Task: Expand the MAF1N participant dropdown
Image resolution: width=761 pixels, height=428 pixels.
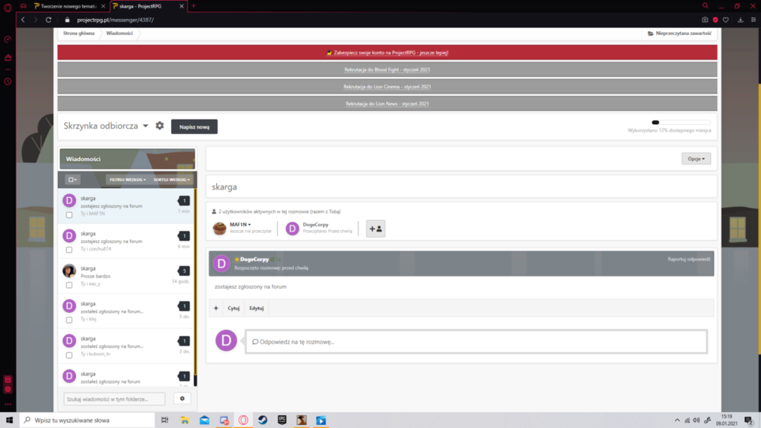Action: (240, 225)
